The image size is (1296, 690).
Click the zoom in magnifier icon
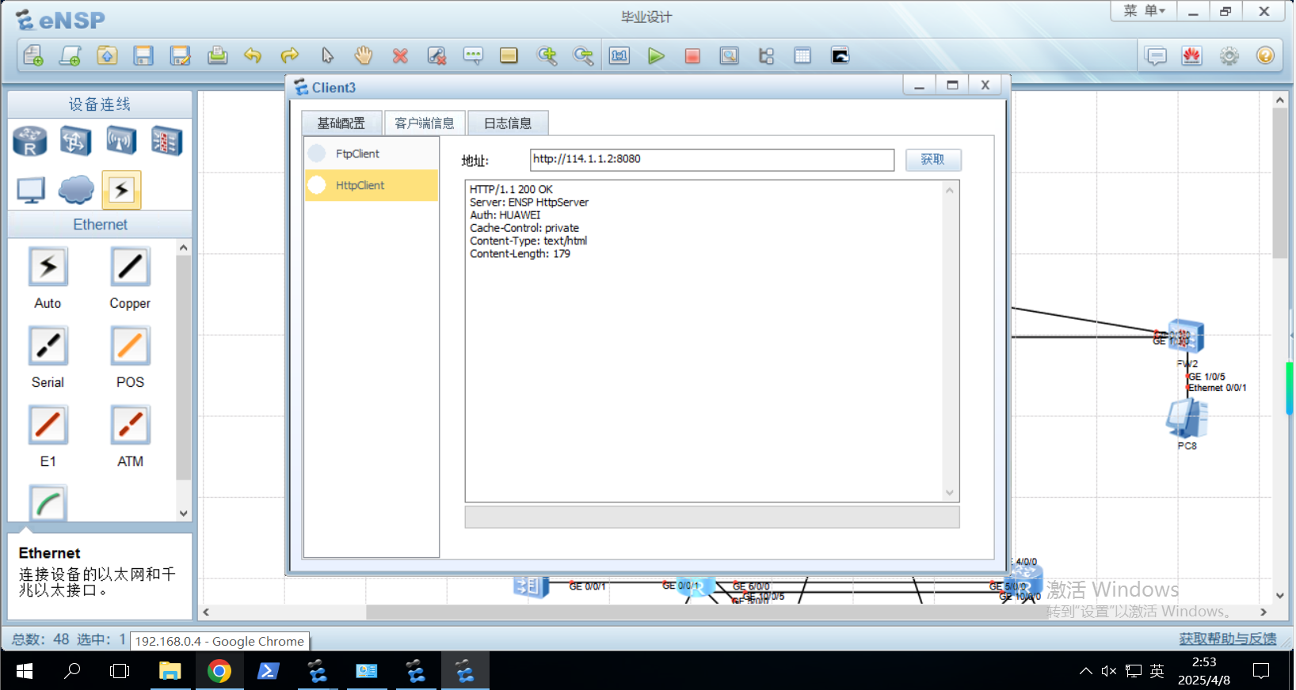[547, 55]
